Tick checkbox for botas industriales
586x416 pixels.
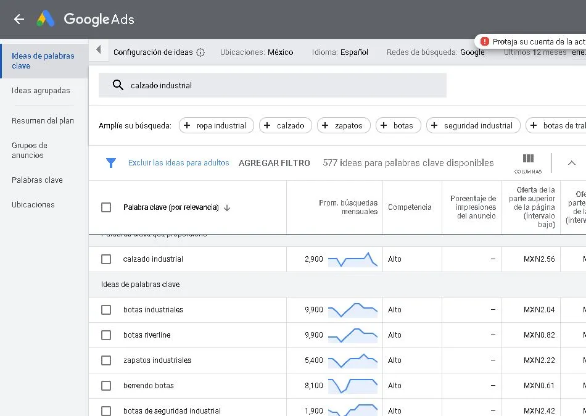click(106, 310)
